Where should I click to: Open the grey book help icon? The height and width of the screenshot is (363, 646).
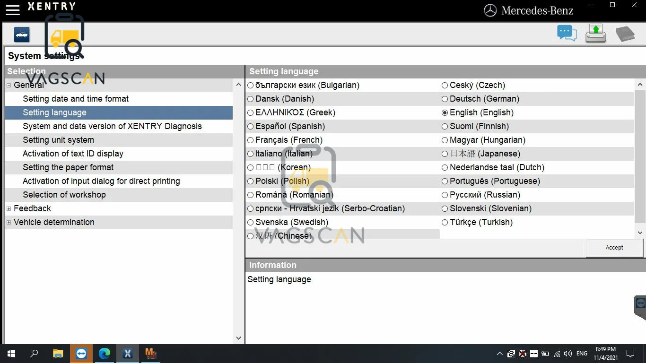pyautogui.click(x=625, y=34)
